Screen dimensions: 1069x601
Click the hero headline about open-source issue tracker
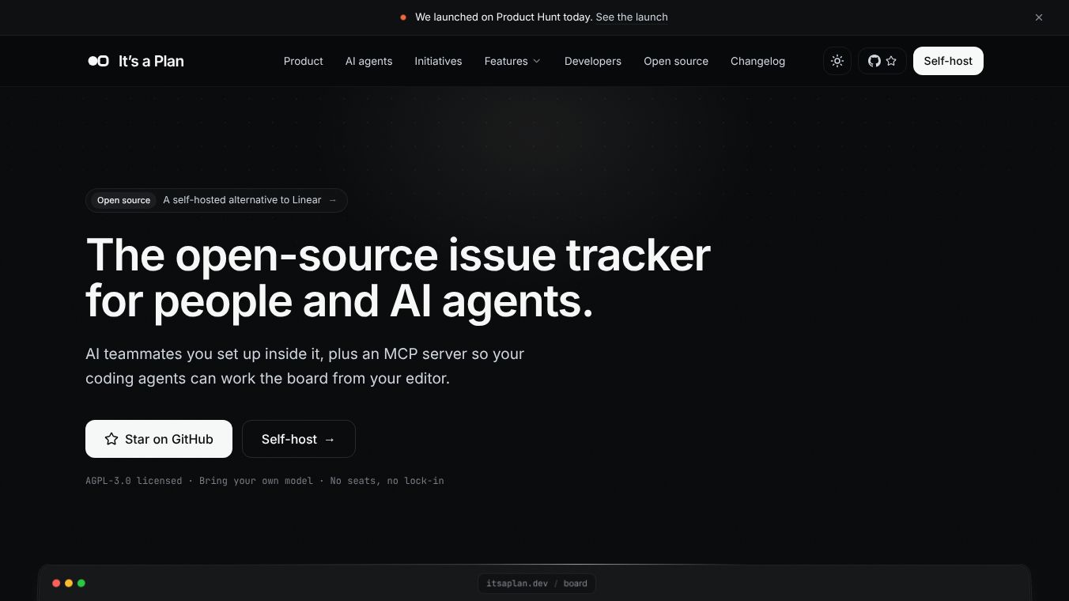pos(398,278)
